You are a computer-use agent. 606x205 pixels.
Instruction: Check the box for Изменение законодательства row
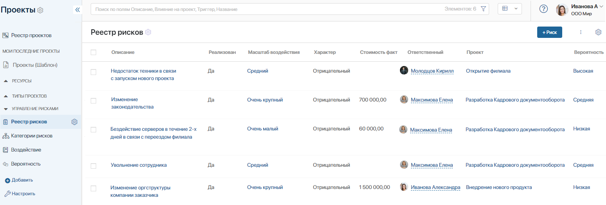(x=93, y=101)
